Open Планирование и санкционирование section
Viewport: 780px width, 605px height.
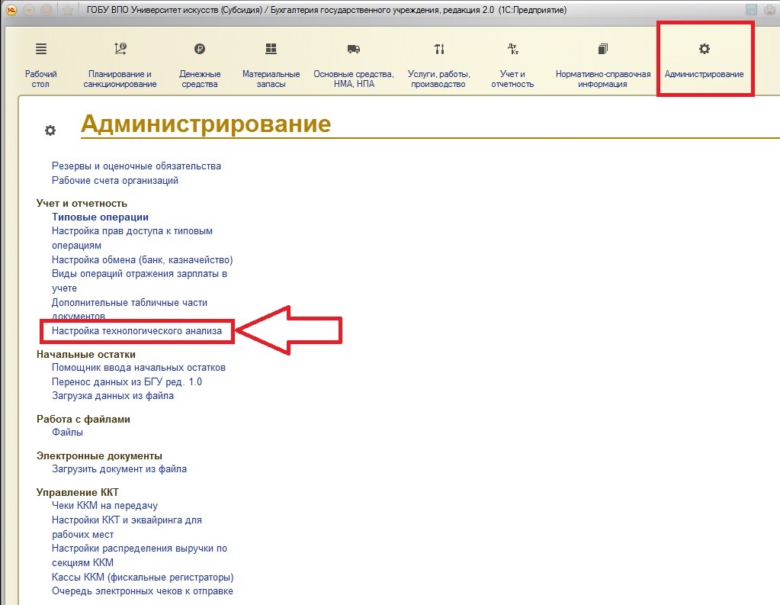click(120, 65)
